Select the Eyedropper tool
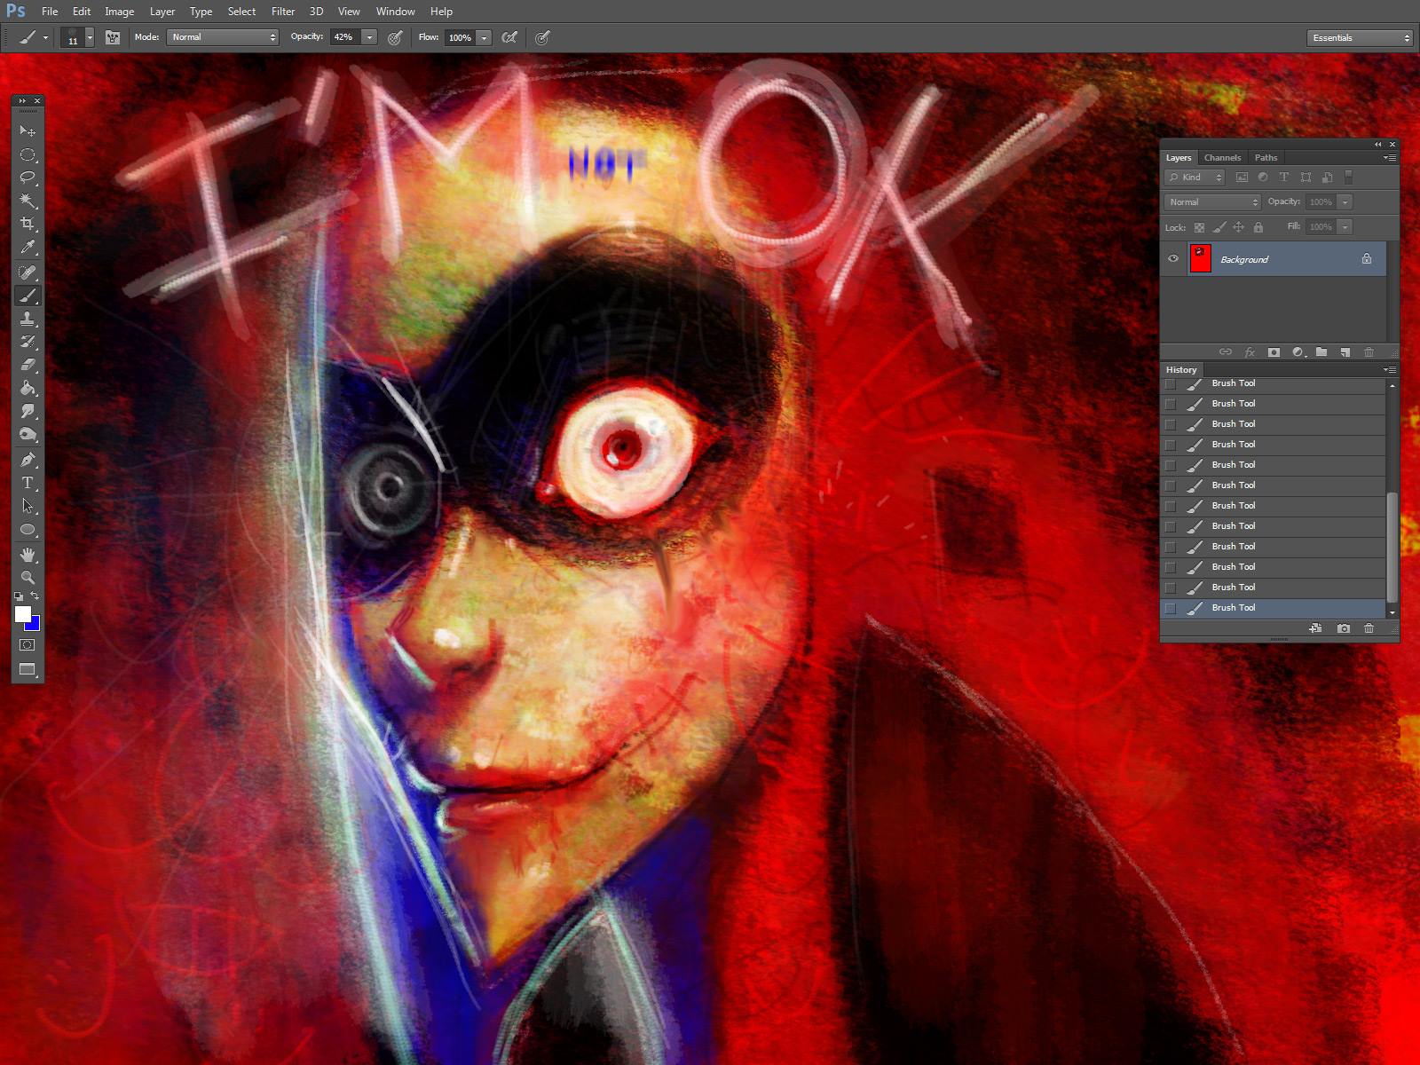Image resolution: width=1420 pixels, height=1065 pixels. pyautogui.click(x=28, y=248)
